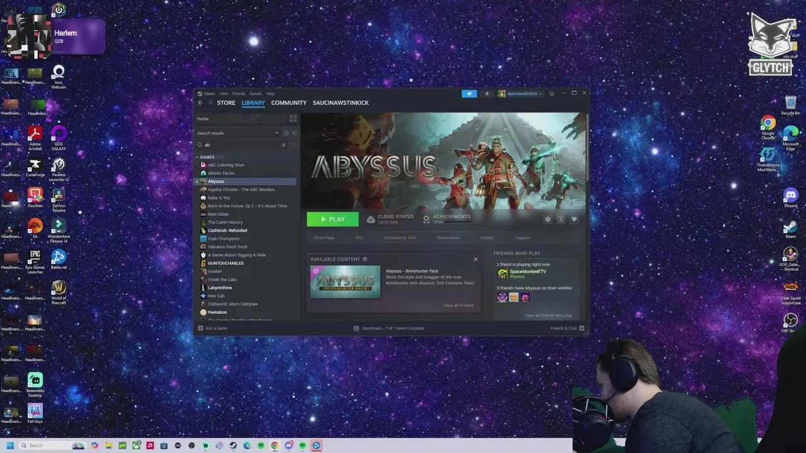Open the Brinehunter Pack thumbnail

[x=345, y=282]
